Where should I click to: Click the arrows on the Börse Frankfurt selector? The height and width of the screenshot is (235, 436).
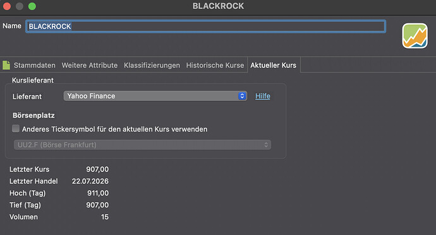266,145
